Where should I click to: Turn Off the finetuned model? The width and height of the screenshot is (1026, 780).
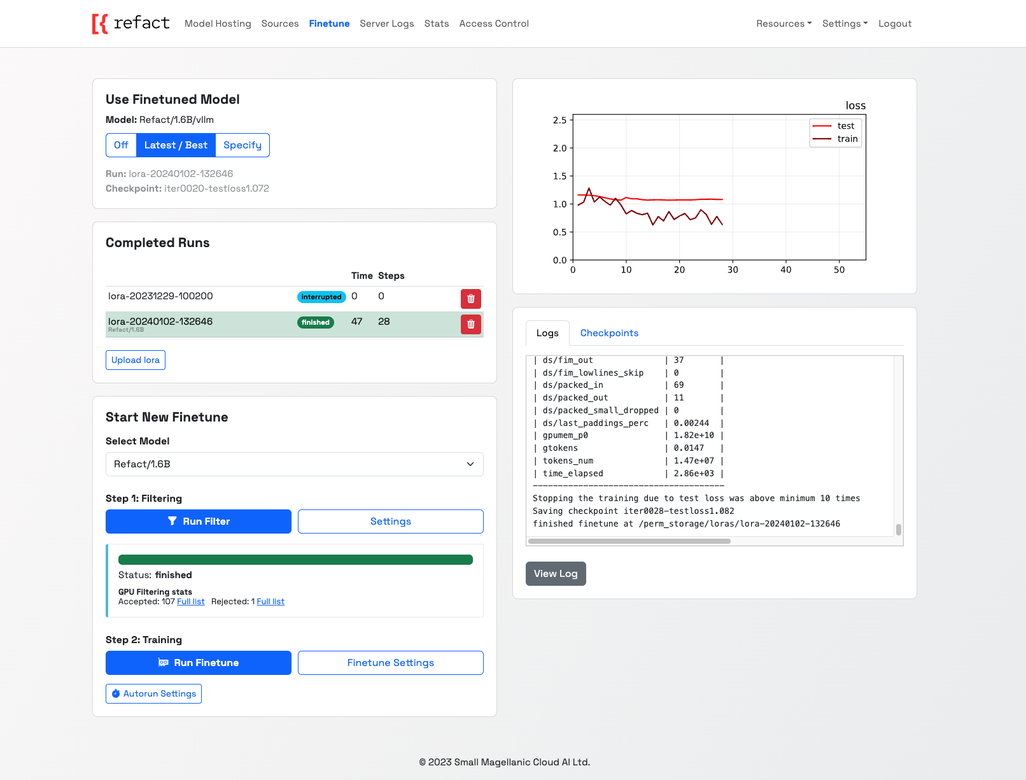121,145
